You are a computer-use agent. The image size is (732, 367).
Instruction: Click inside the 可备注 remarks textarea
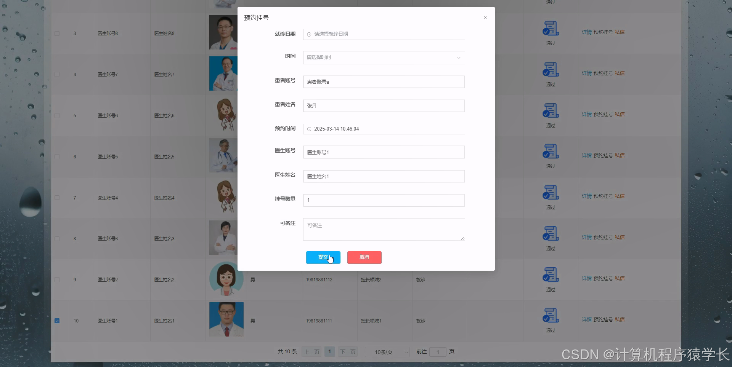384,229
